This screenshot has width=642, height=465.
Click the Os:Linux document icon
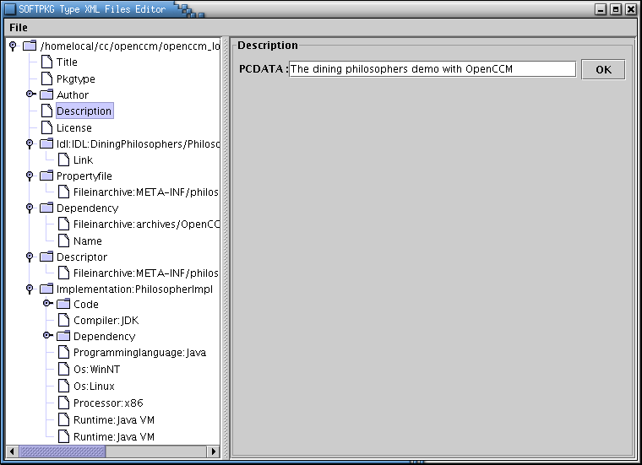pyautogui.click(x=64, y=386)
